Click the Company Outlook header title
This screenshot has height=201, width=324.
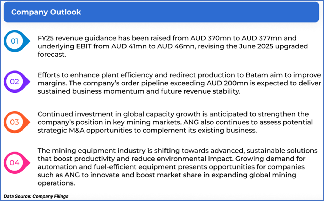(x=46, y=12)
